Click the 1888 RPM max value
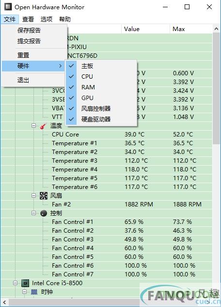Viewport: 221px width, 307px height. pos(187,205)
